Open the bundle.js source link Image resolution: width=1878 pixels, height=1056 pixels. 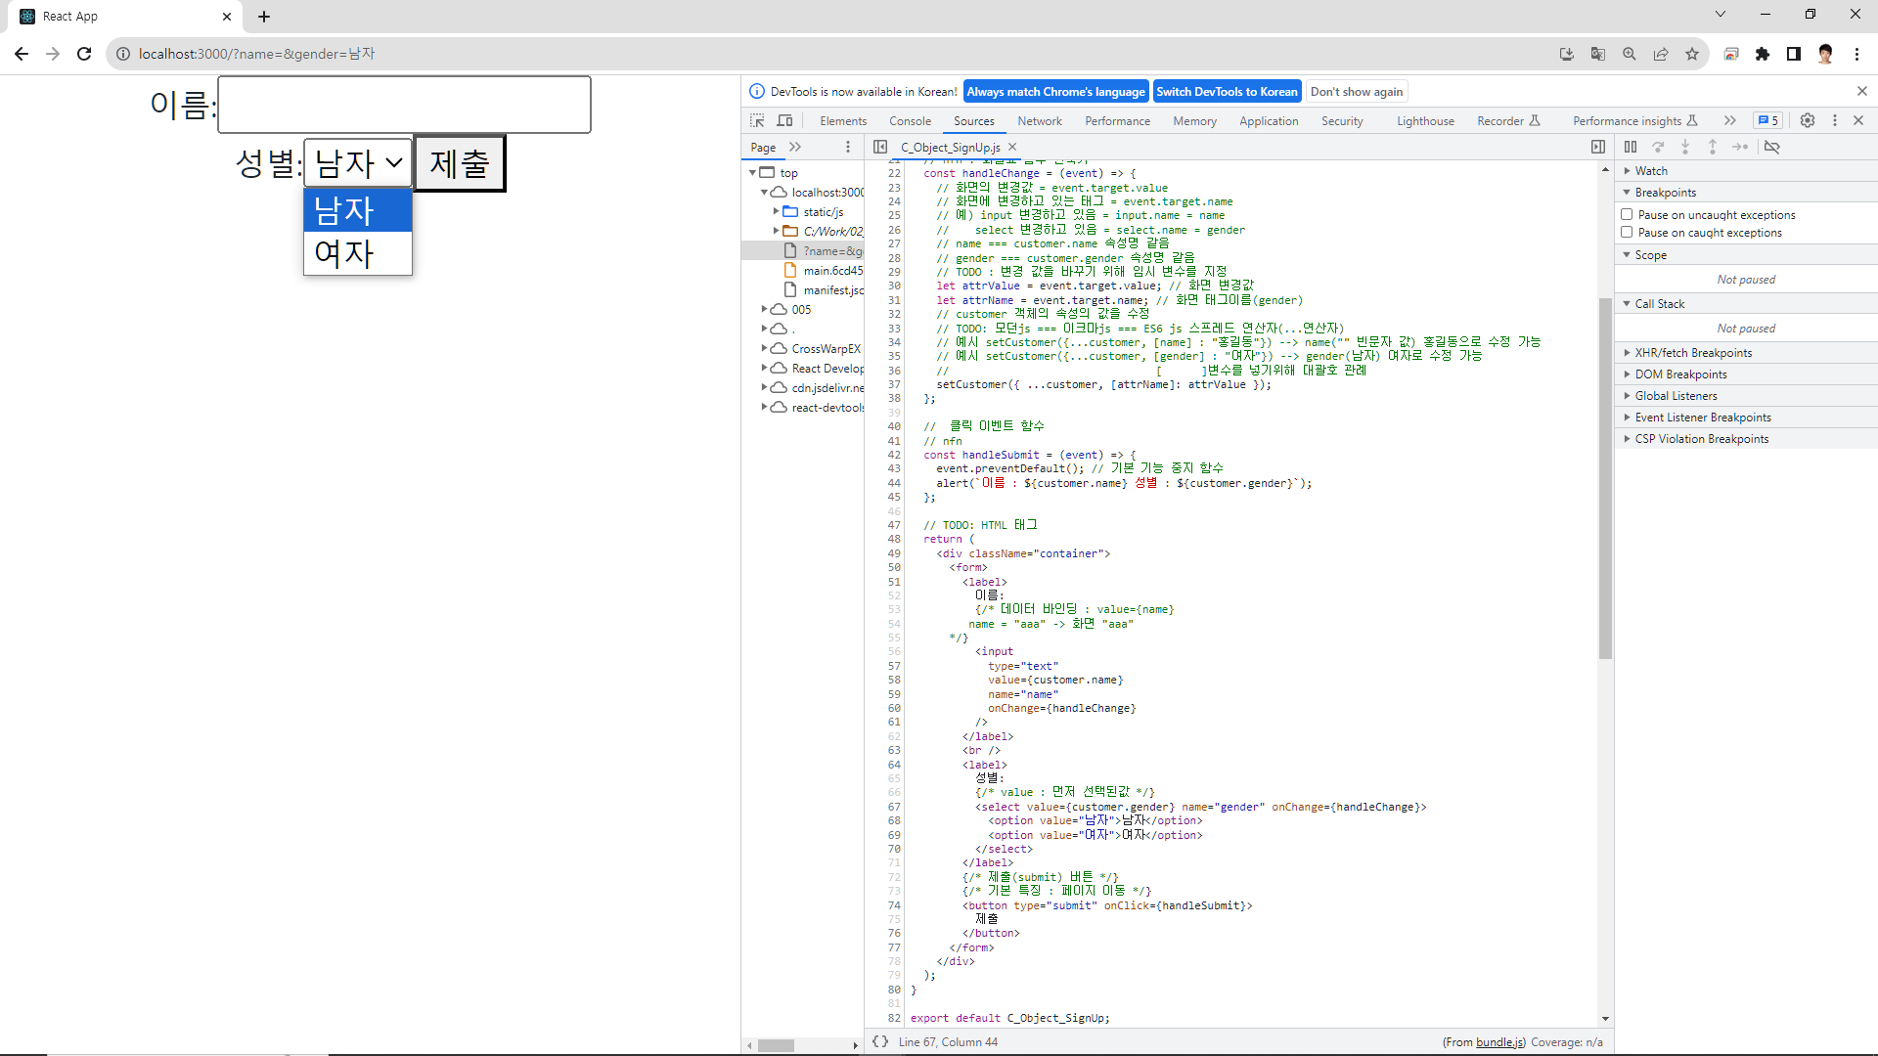pyautogui.click(x=1499, y=1042)
